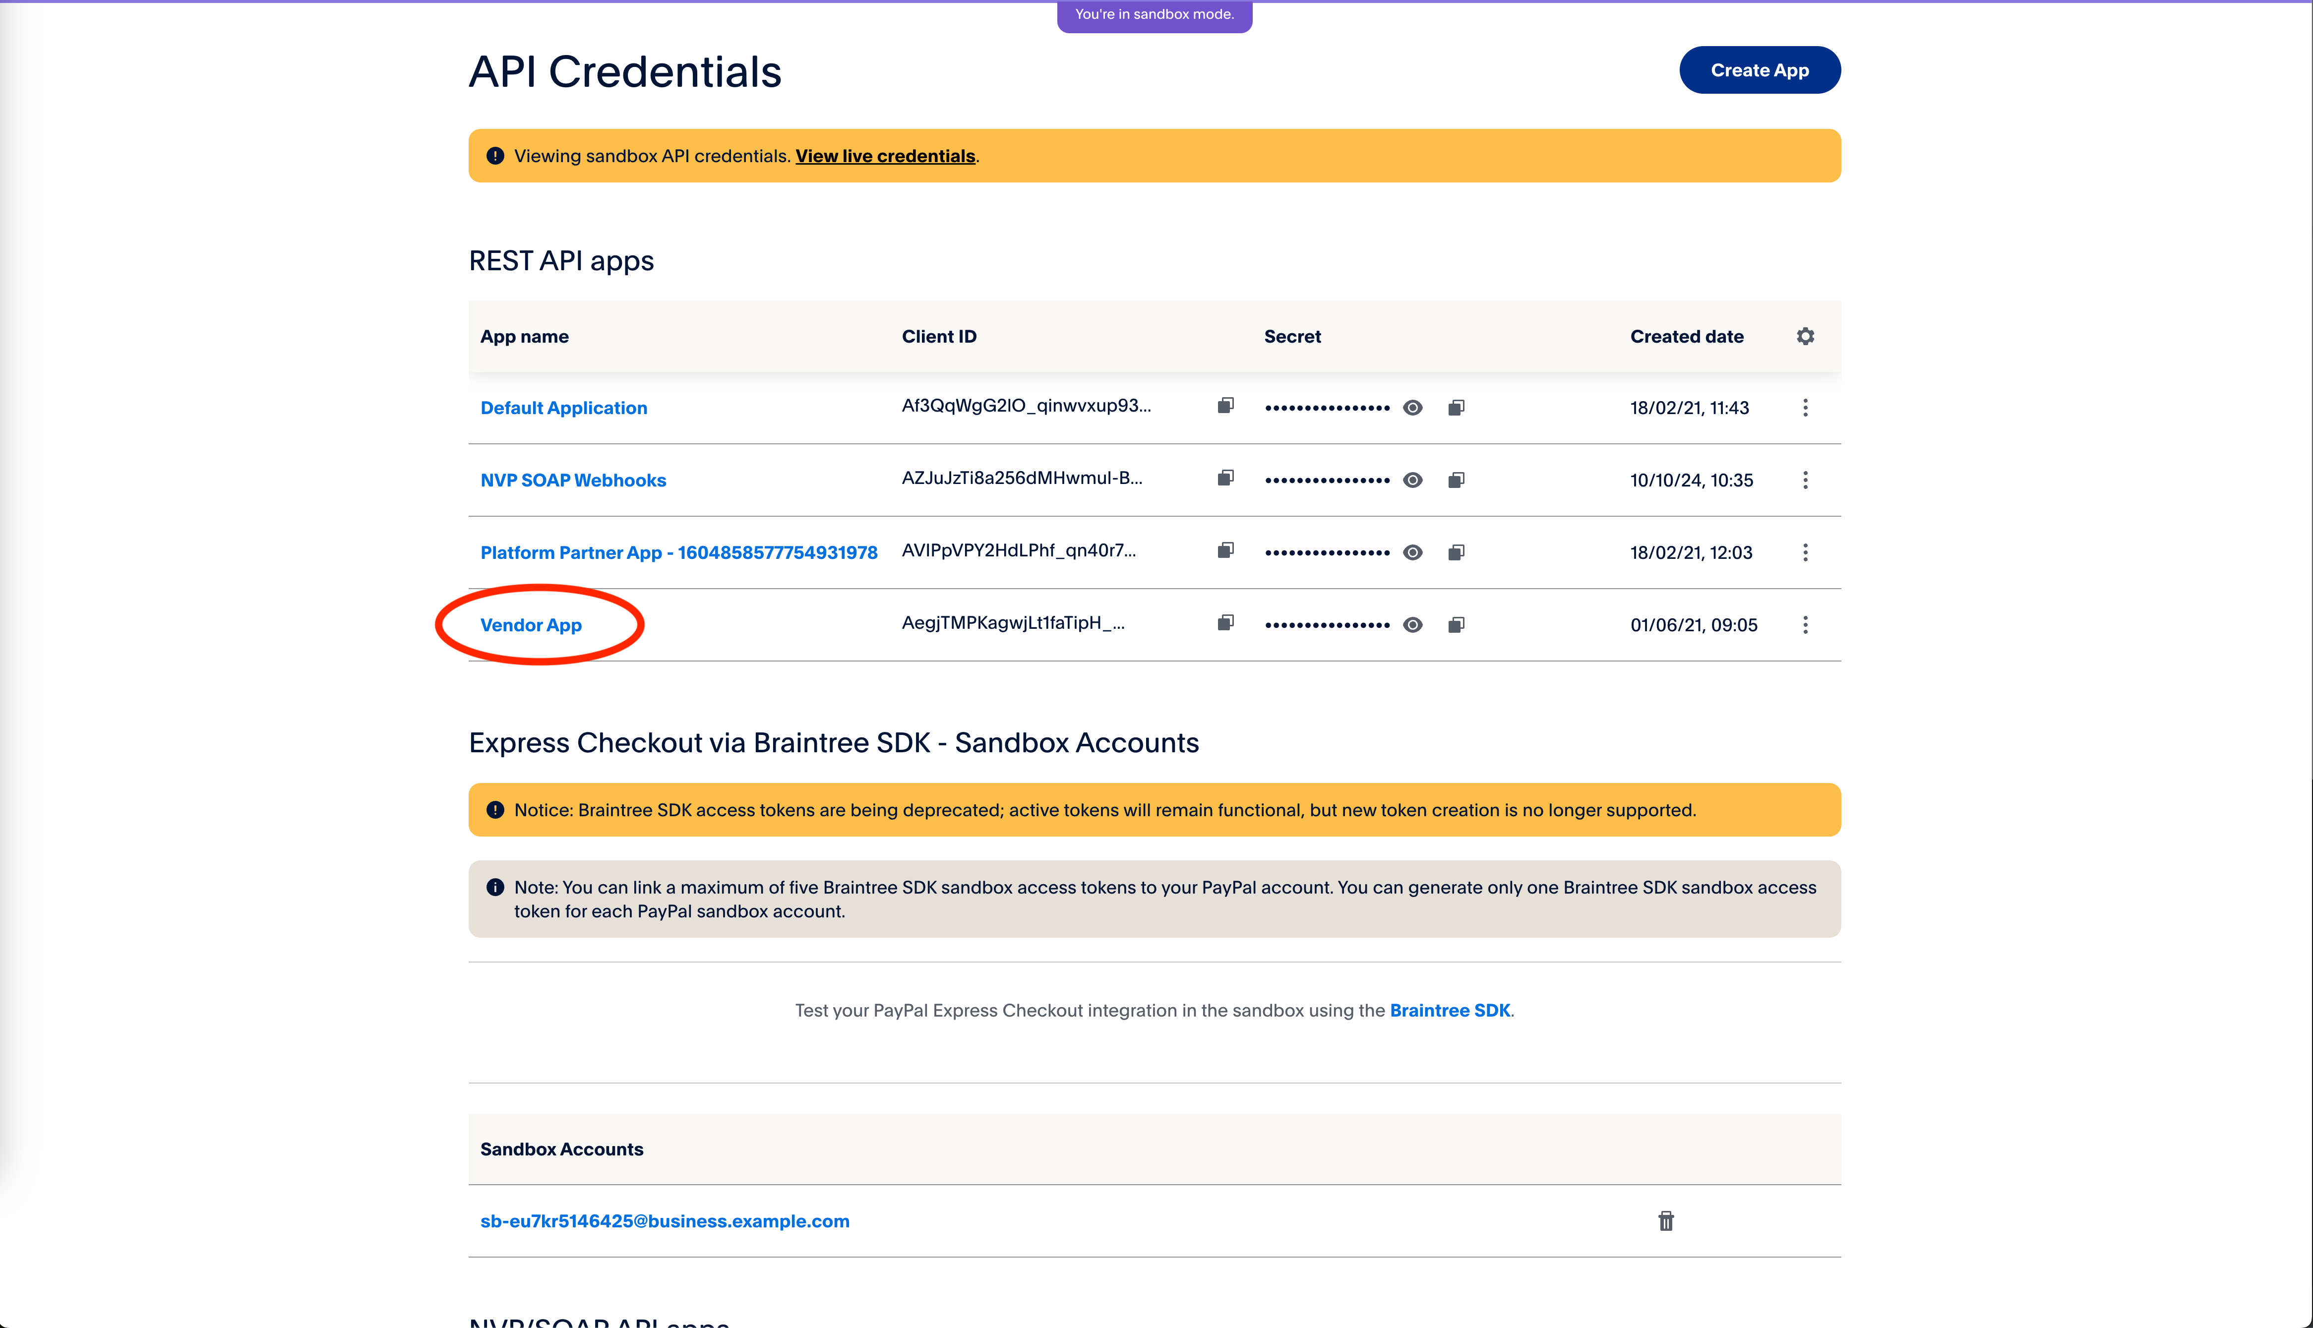The image size is (2313, 1328).
Task: Delete the sandbox account with trash icon
Action: coord(1665,1221)
